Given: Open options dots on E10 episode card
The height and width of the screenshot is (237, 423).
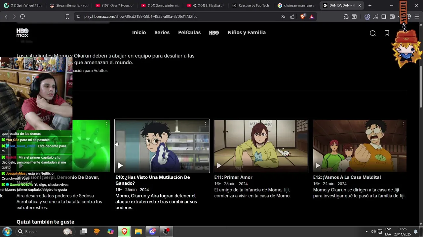Looking at the screenshot, I should [x=205, y=124].
